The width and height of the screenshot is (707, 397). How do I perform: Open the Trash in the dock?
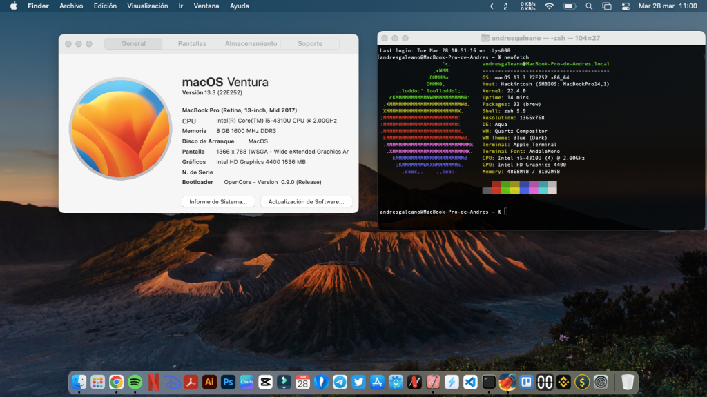point(627,382)
